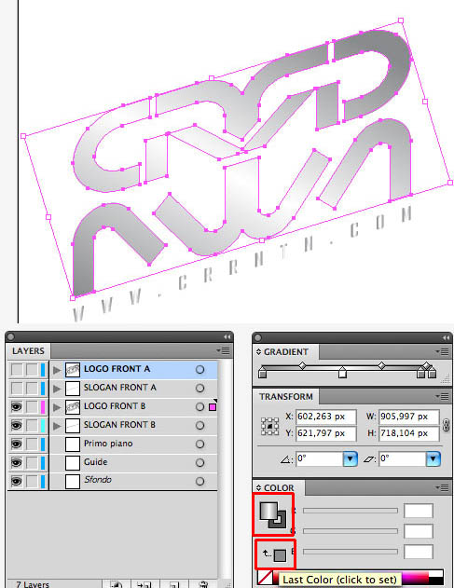Click the top color slider value field
Image resolution: width=454 pixels, height=588 pixels.
[419, 511]
